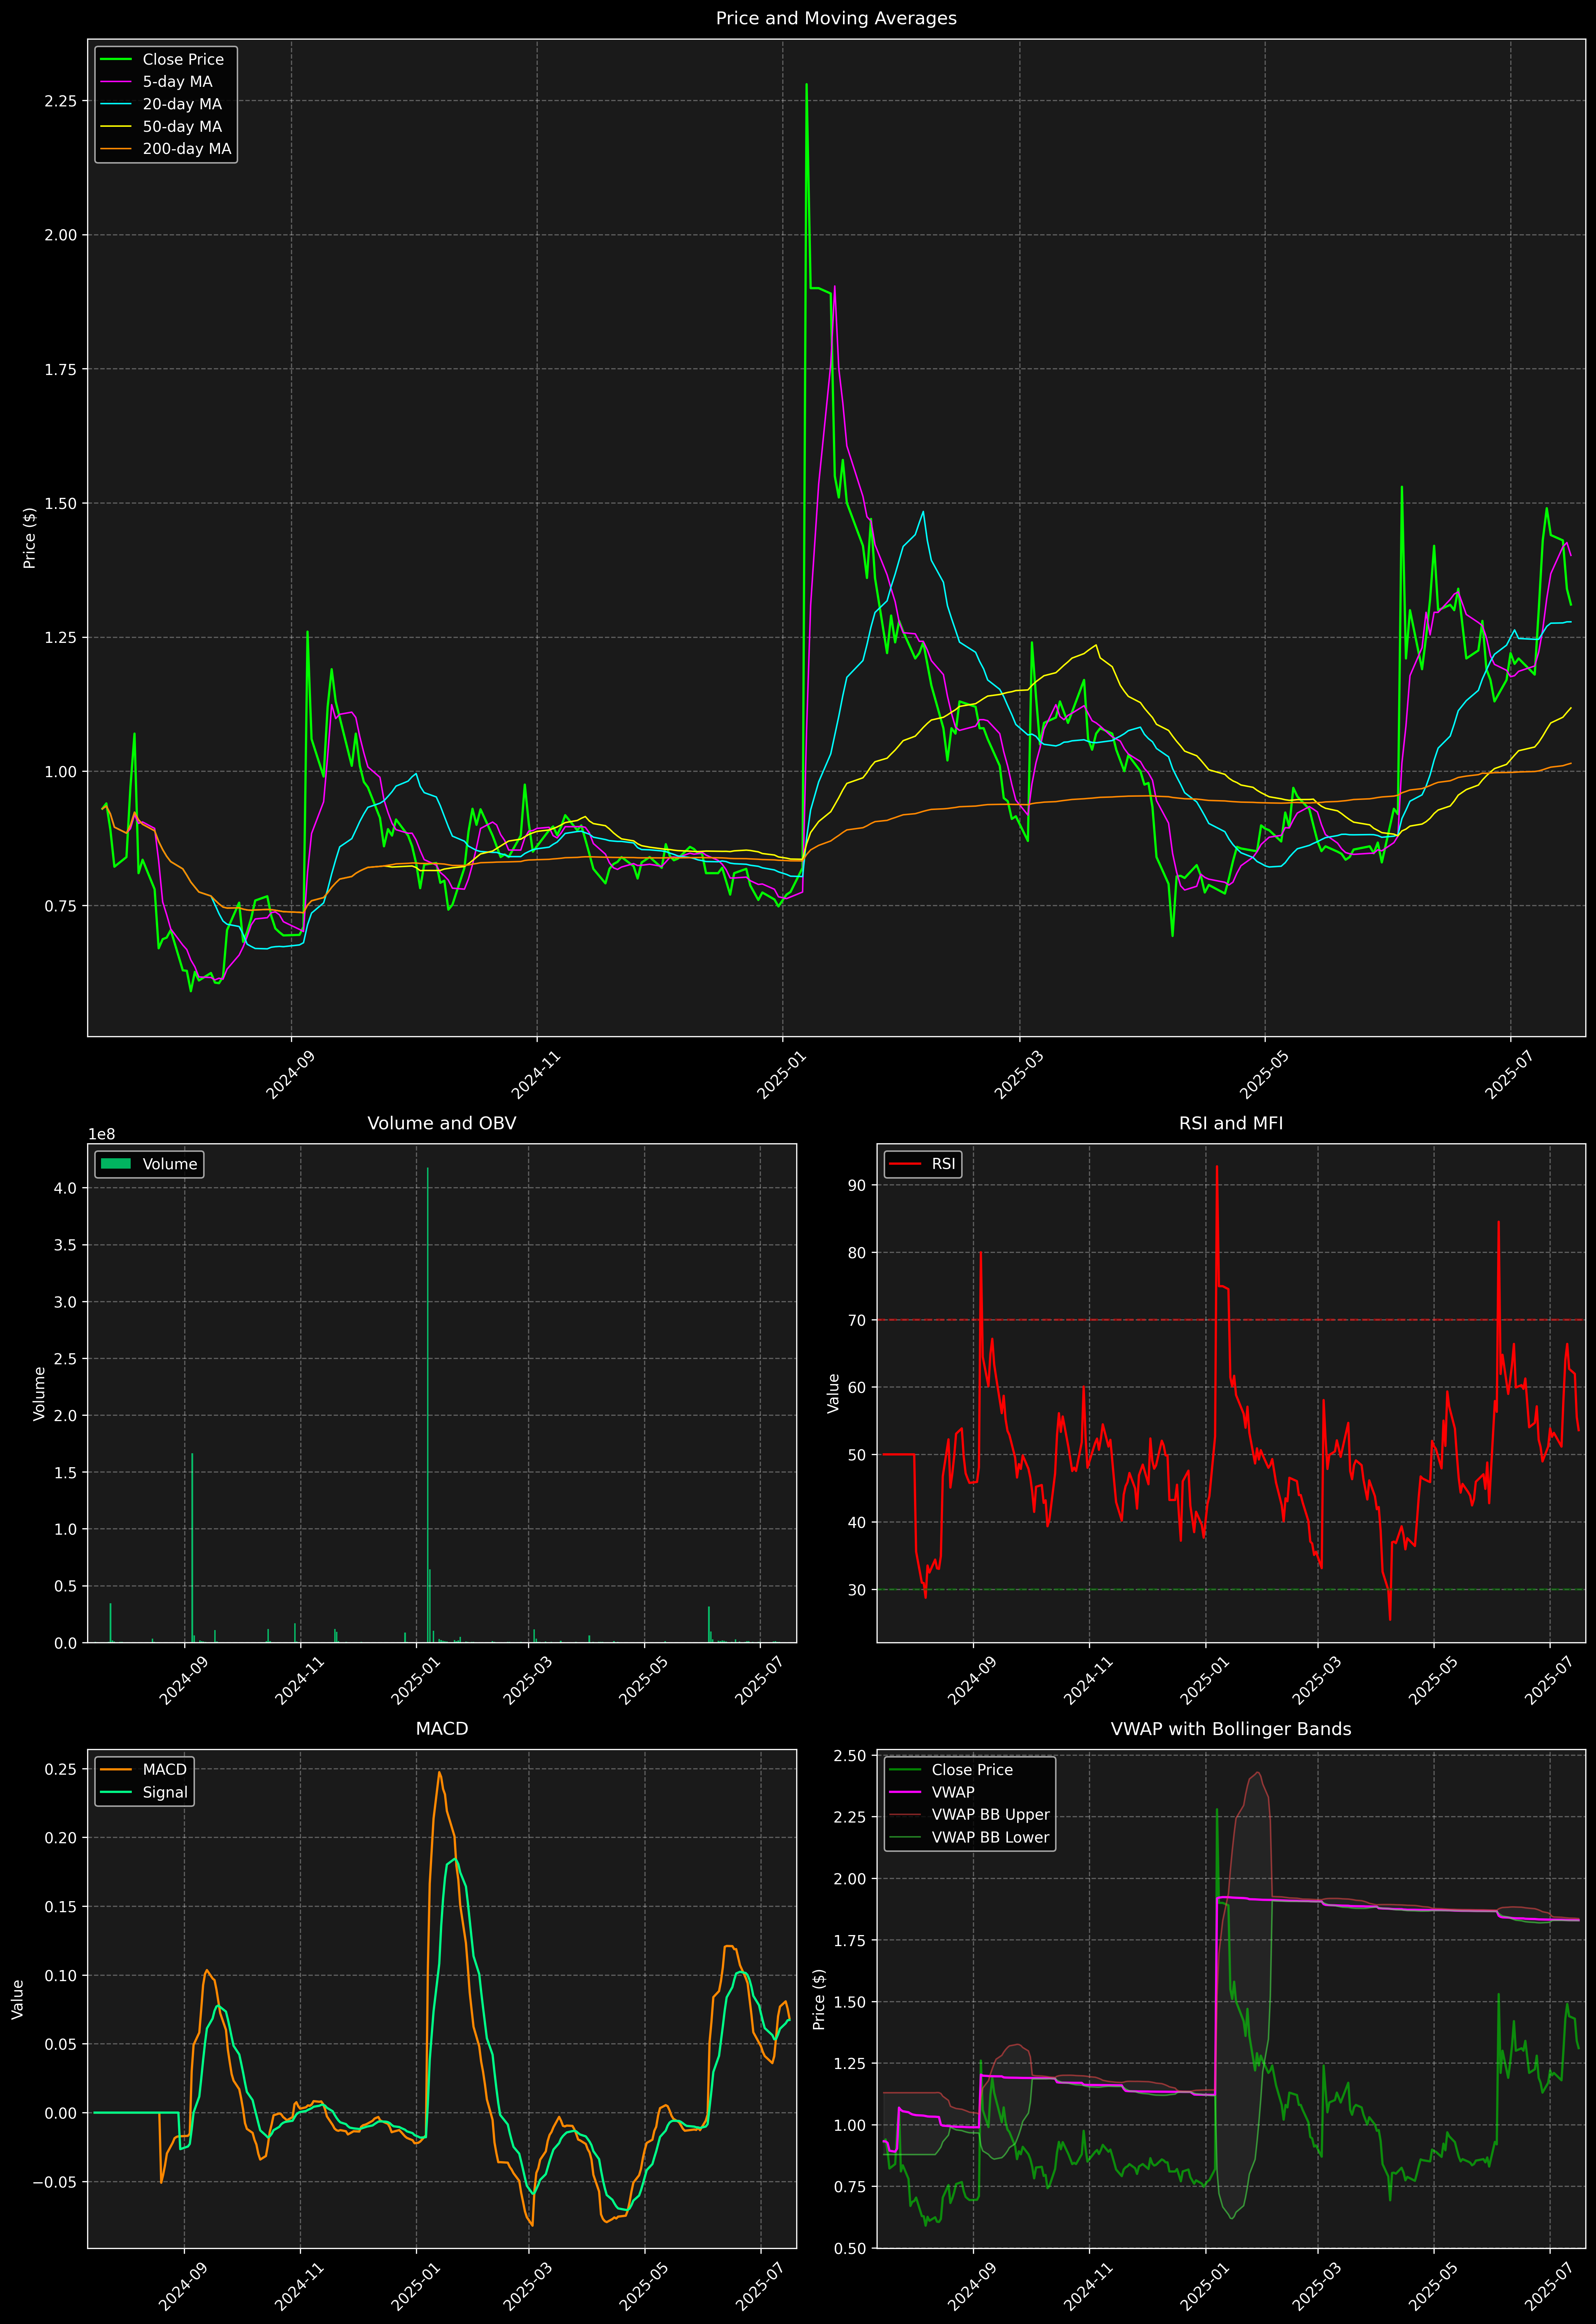The image size is (1596, 2324).
Task: Click the 'MACD' chart title
Action: pyautogui.click(x=442, y=1729)
